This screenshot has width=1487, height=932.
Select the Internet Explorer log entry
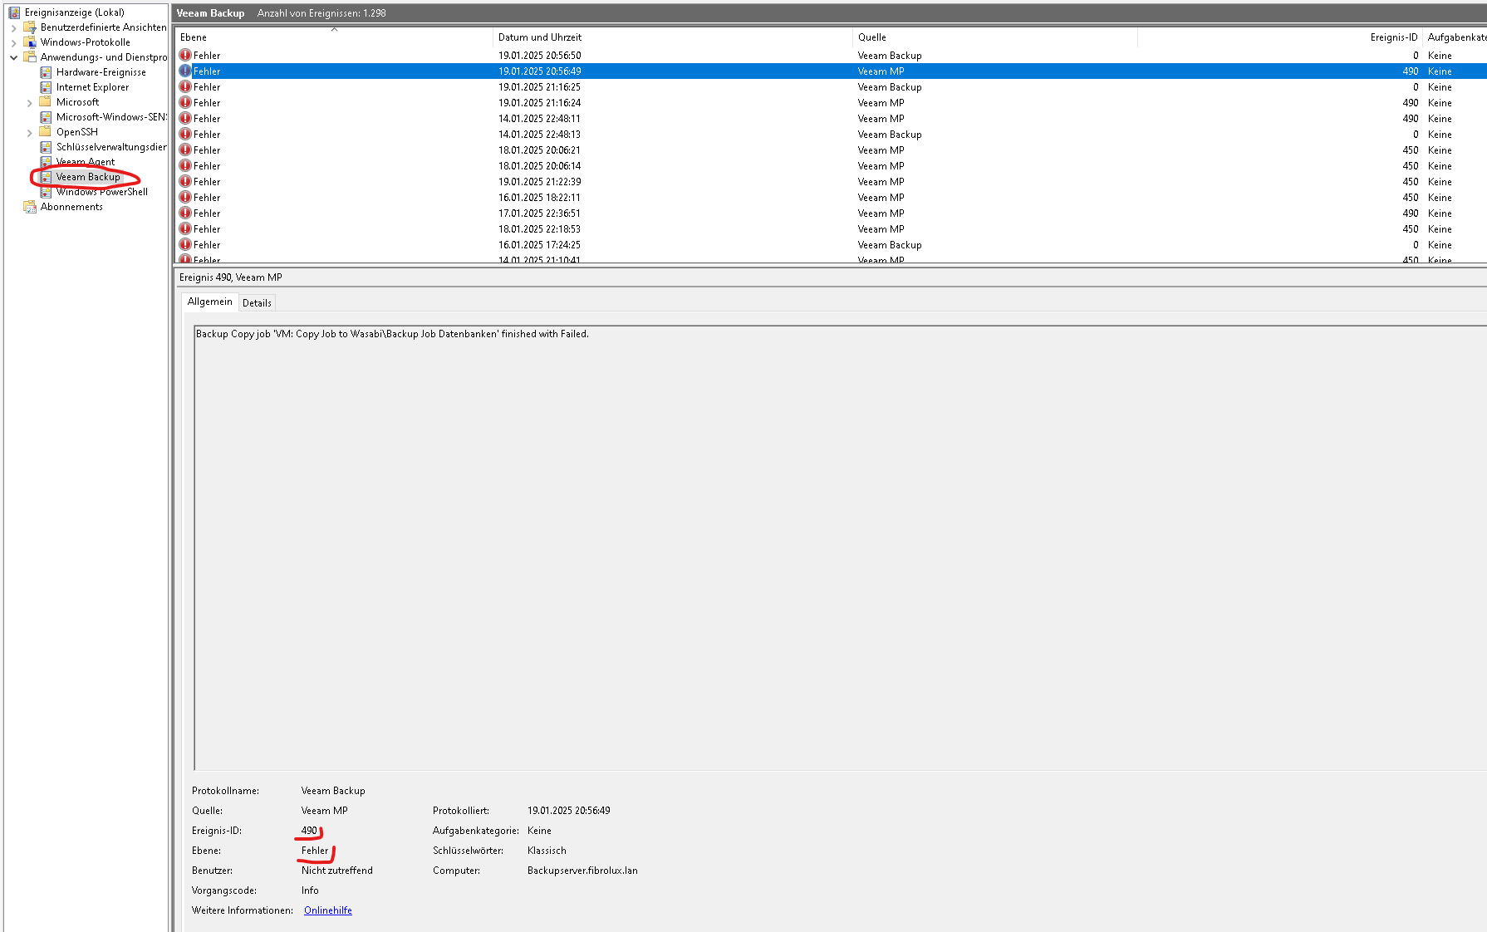[x=93, y=87]
